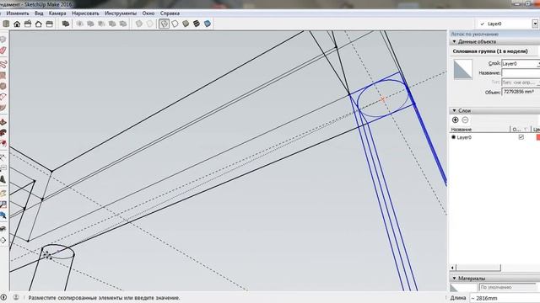Enable the X-ray face style

pos(138,24)
